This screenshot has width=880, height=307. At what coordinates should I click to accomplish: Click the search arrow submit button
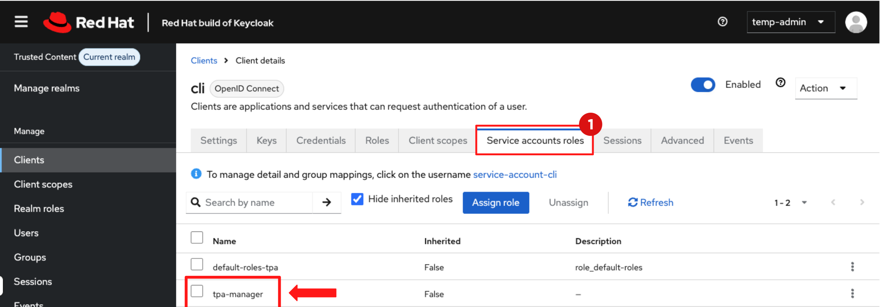click(327, 202)
